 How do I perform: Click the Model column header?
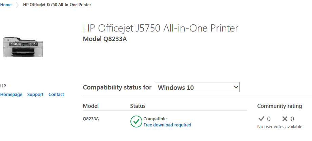tap(90, 106)
